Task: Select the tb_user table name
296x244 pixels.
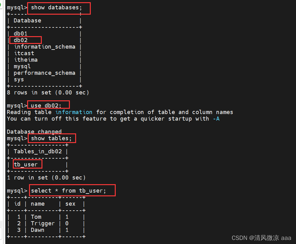Action: point(26,165)
